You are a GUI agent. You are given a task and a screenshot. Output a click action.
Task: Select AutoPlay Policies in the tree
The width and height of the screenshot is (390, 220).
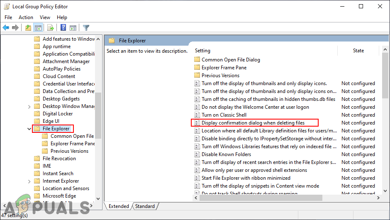pyautogui.click(x=62, y=69)
